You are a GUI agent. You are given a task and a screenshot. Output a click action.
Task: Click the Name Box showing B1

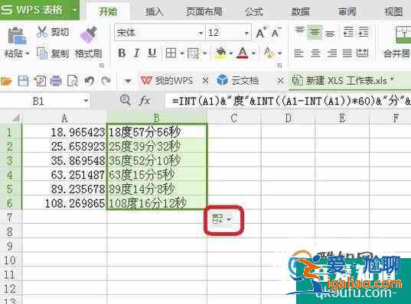pos(38,101)
